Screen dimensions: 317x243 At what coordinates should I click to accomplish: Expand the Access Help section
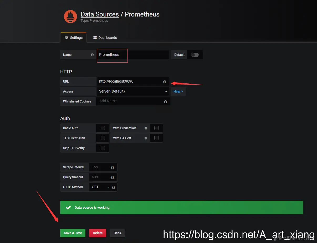178,91
